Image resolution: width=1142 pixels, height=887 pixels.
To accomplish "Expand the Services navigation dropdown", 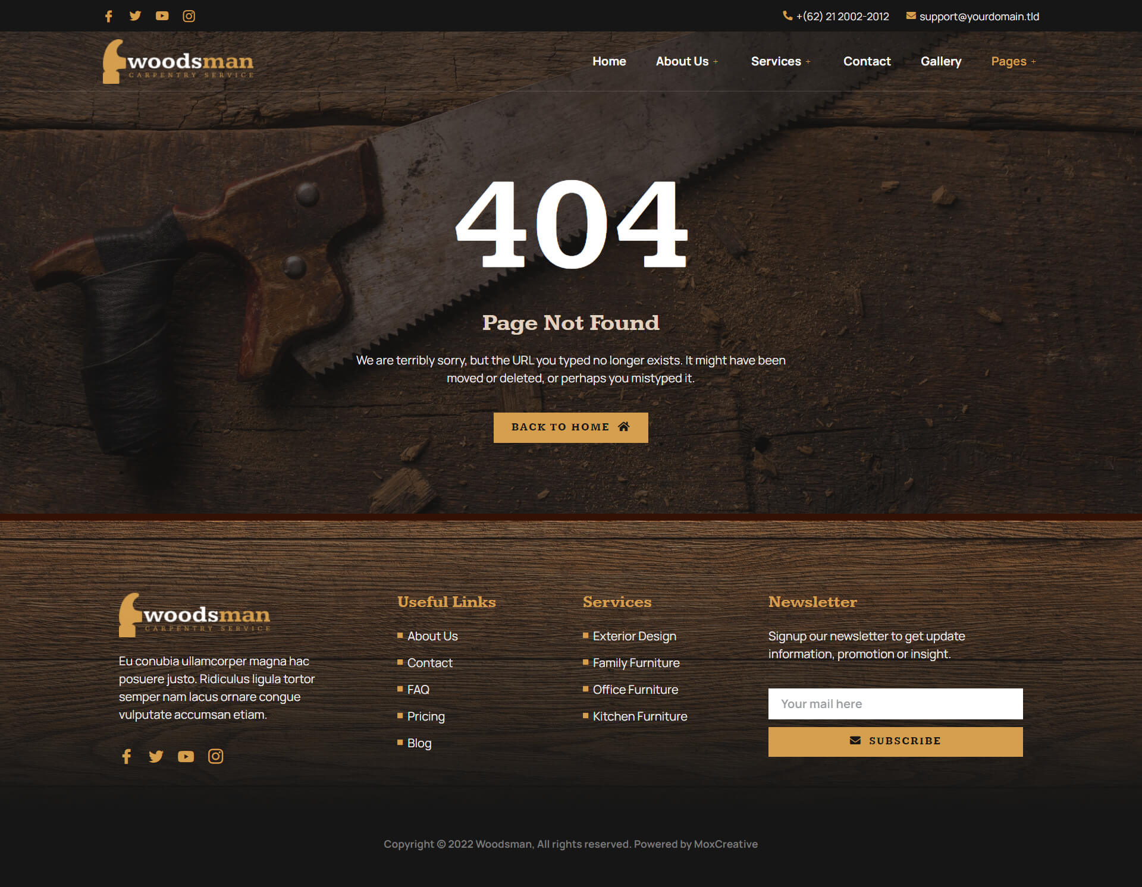I will pyautogui.click(x=780, y=61).
